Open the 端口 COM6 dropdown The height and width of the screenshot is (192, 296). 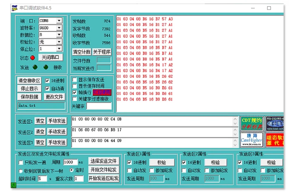[x=59, y=20]
